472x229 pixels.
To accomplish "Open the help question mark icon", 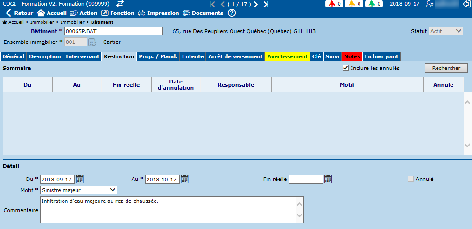I will pos(232,13).
